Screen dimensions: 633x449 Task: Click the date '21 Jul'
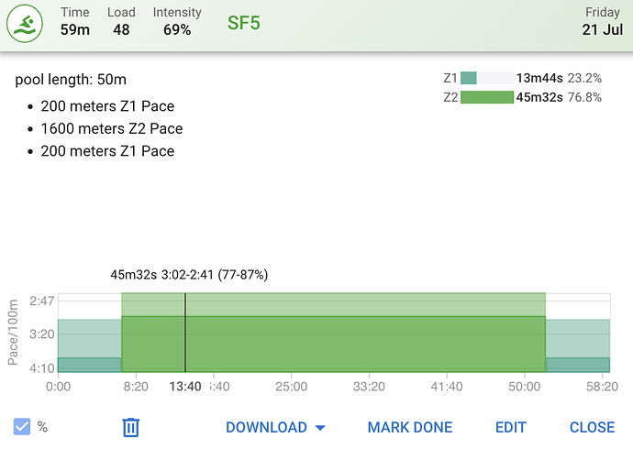603,29
